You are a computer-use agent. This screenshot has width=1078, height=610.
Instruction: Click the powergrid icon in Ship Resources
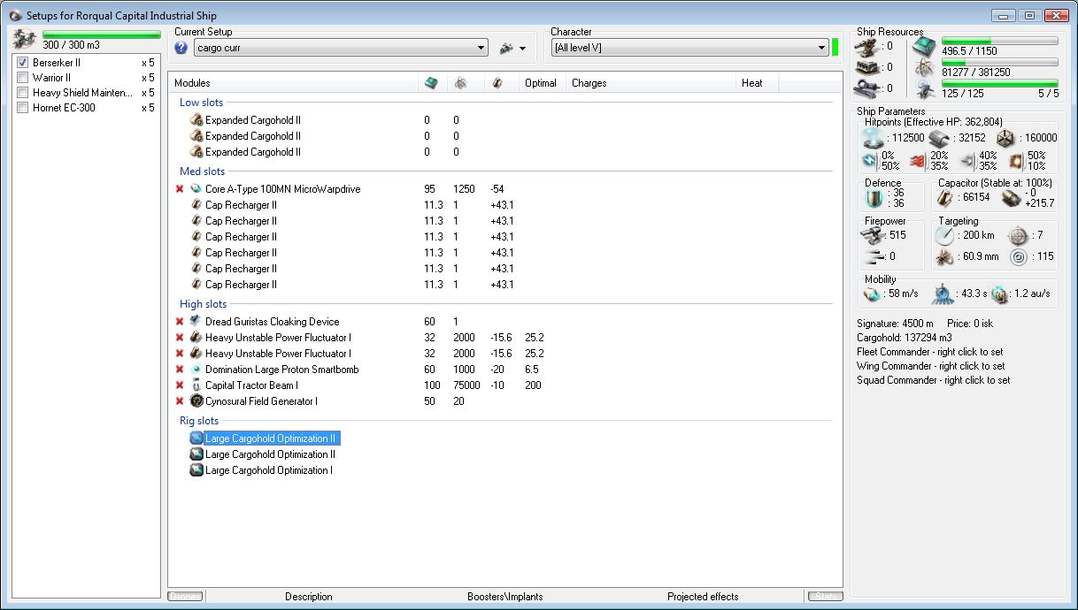click(924, 66)
